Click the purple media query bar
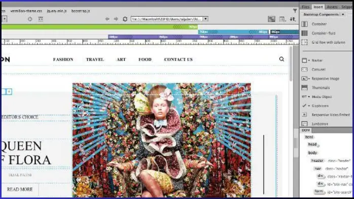The height and width of the screenshot is (199, 354). [203, 37]
